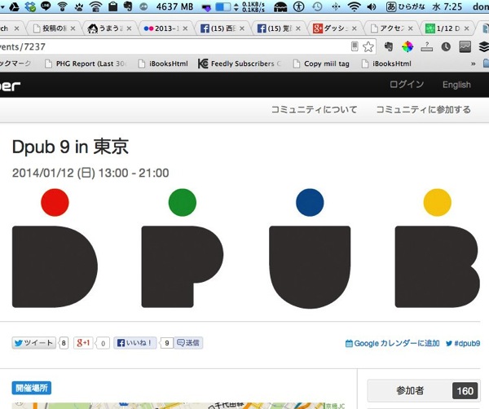Add event via Google カレンダーに追加
Viewport: 489px width, 409px height.
[x=392, y=344]
